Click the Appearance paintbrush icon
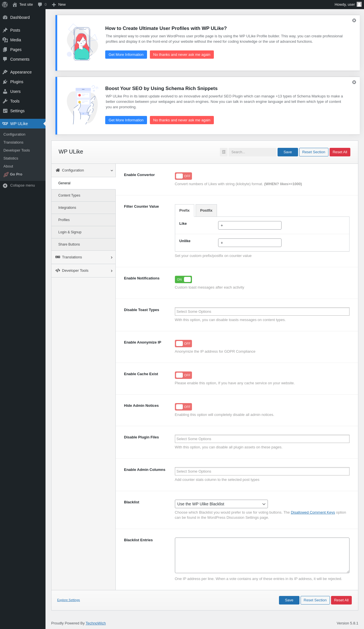 pos(5,72)
